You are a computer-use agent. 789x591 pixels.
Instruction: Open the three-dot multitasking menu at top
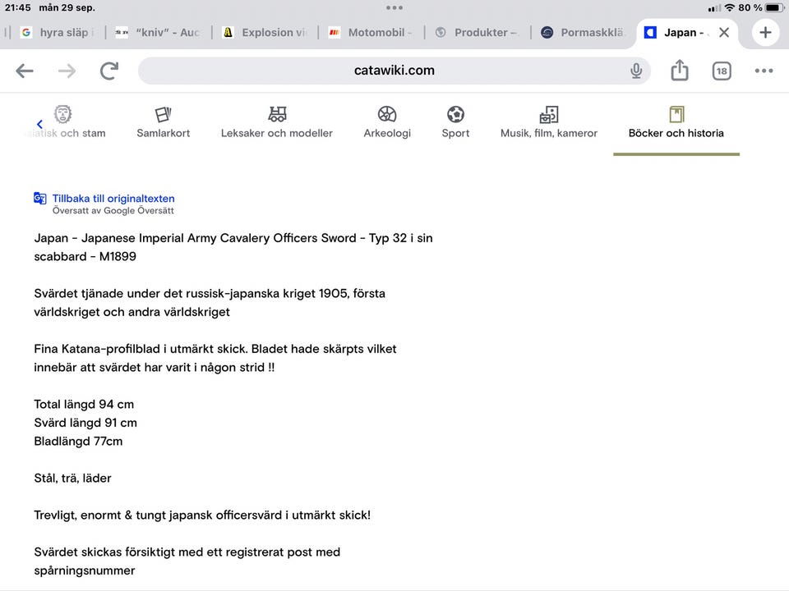[394, 7]
